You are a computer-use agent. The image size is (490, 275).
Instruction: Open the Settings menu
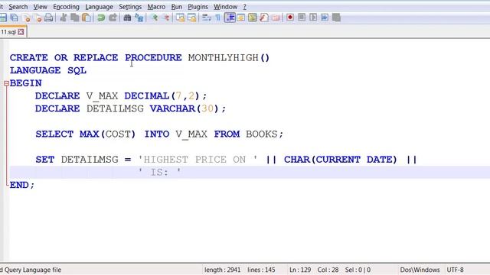tap(130, 7)
